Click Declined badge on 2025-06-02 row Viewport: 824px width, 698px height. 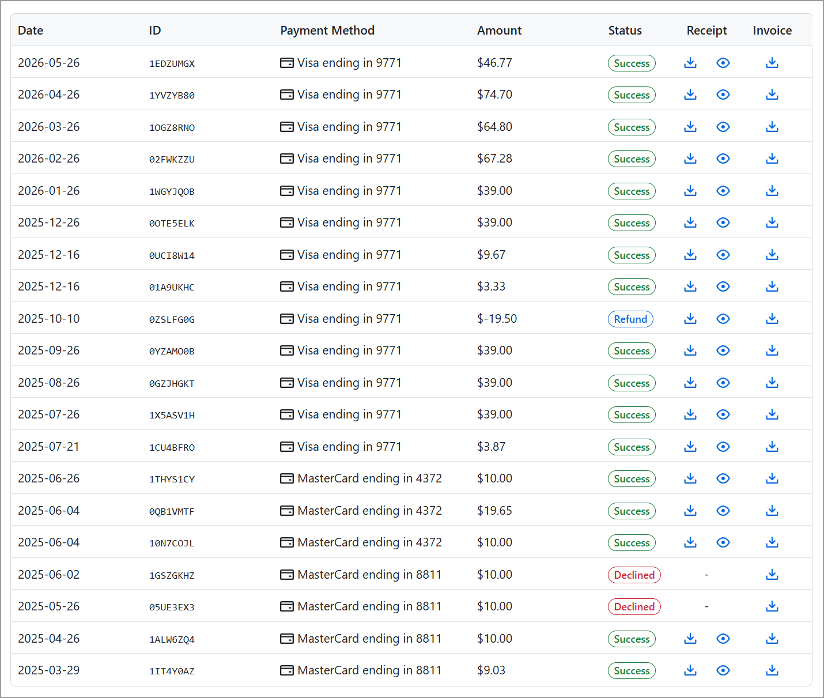click(634, 575)
